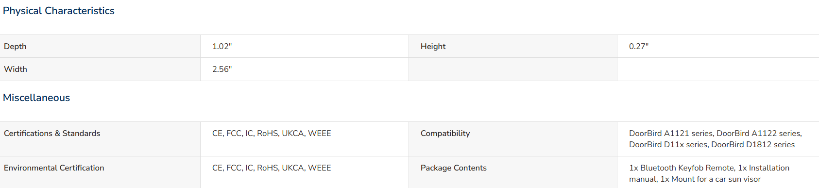
Task: Click the Miscellaneous section heading
Action: (36, 98)
